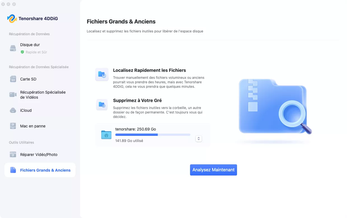Click the iCloud cloud icon
Screen dimensions: 347x218
[x=13, y=110]
